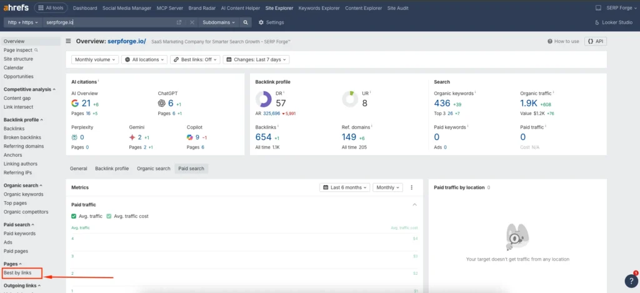
Task: Expand the All locations dropdown
Action: (x=145, y=59)
